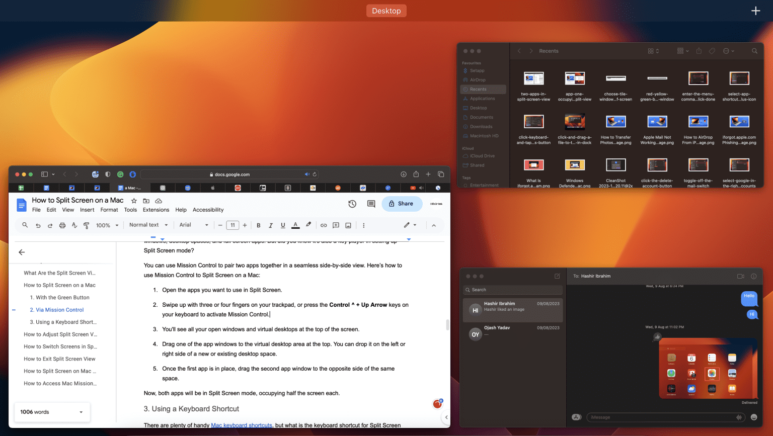Open the Insert menu
Image resolution: width=773 pixels, height=436 pixels.
tap(87, 210)
